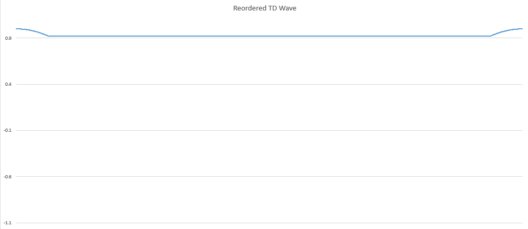Select the horizontal gridline at -0.6
528x229 pixels.
pos(262,176)
